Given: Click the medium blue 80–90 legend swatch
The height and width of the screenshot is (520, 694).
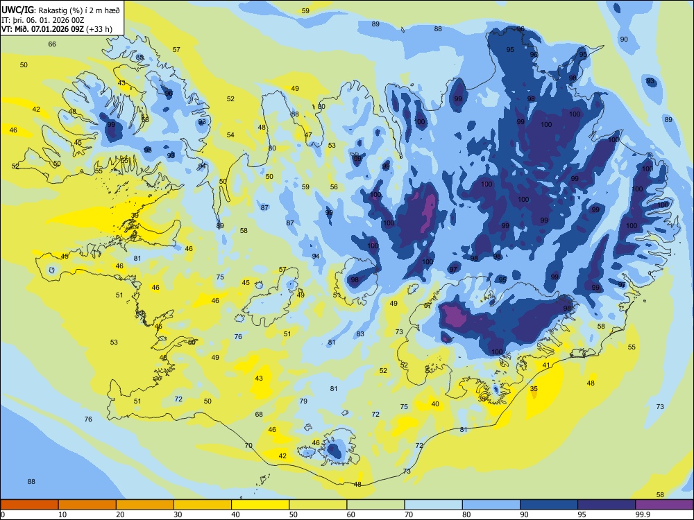Looking at the screenshot, I should (x=491, y=505).
